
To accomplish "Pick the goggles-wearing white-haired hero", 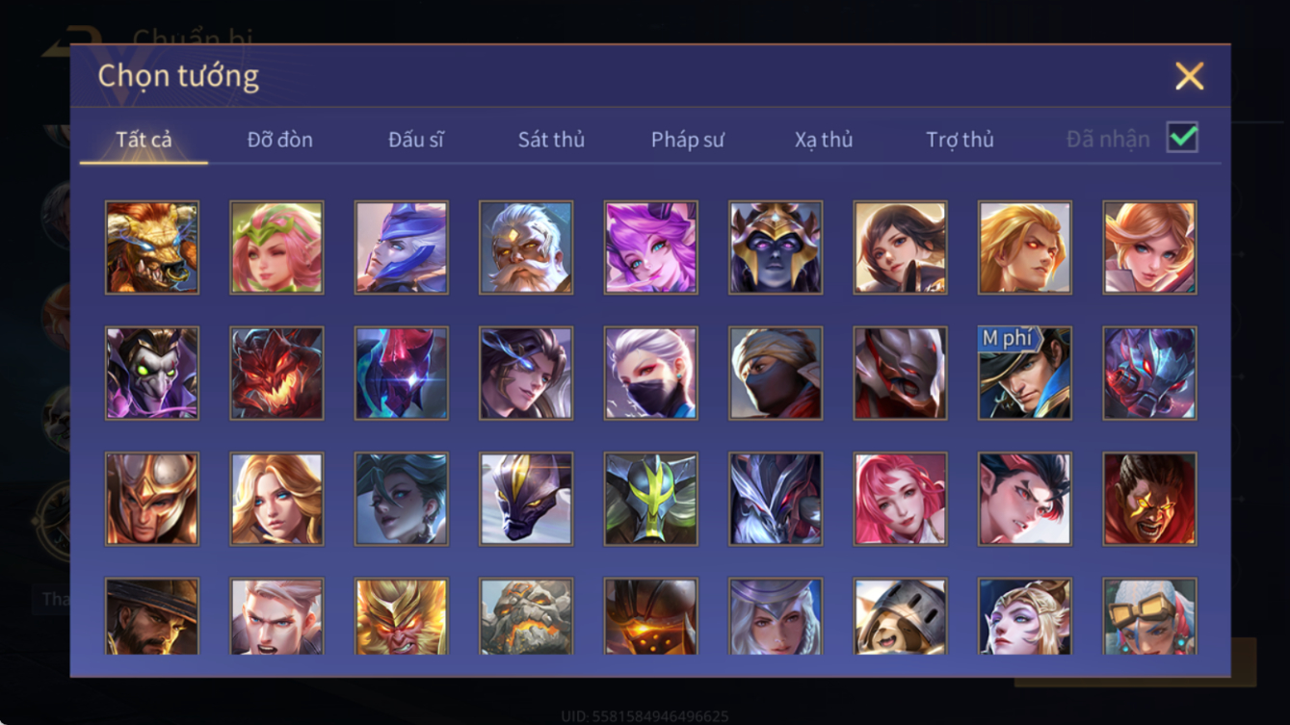I will 1149,616.
